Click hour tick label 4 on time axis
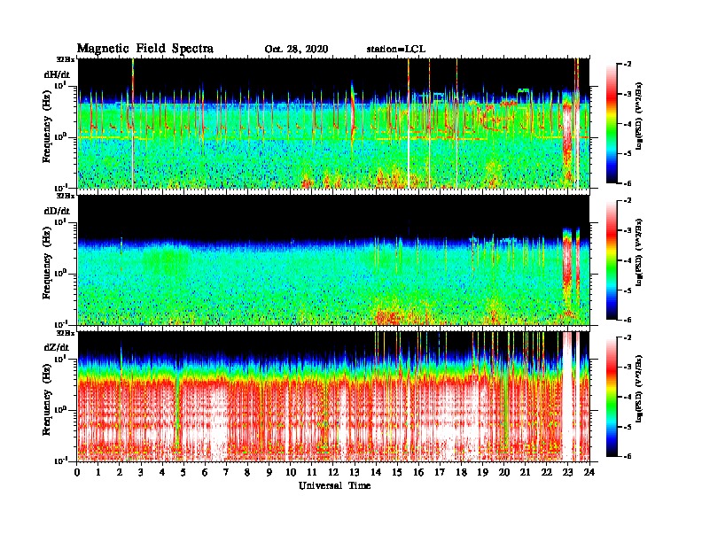This screenshot has width=702, height=542. point(162,472)
